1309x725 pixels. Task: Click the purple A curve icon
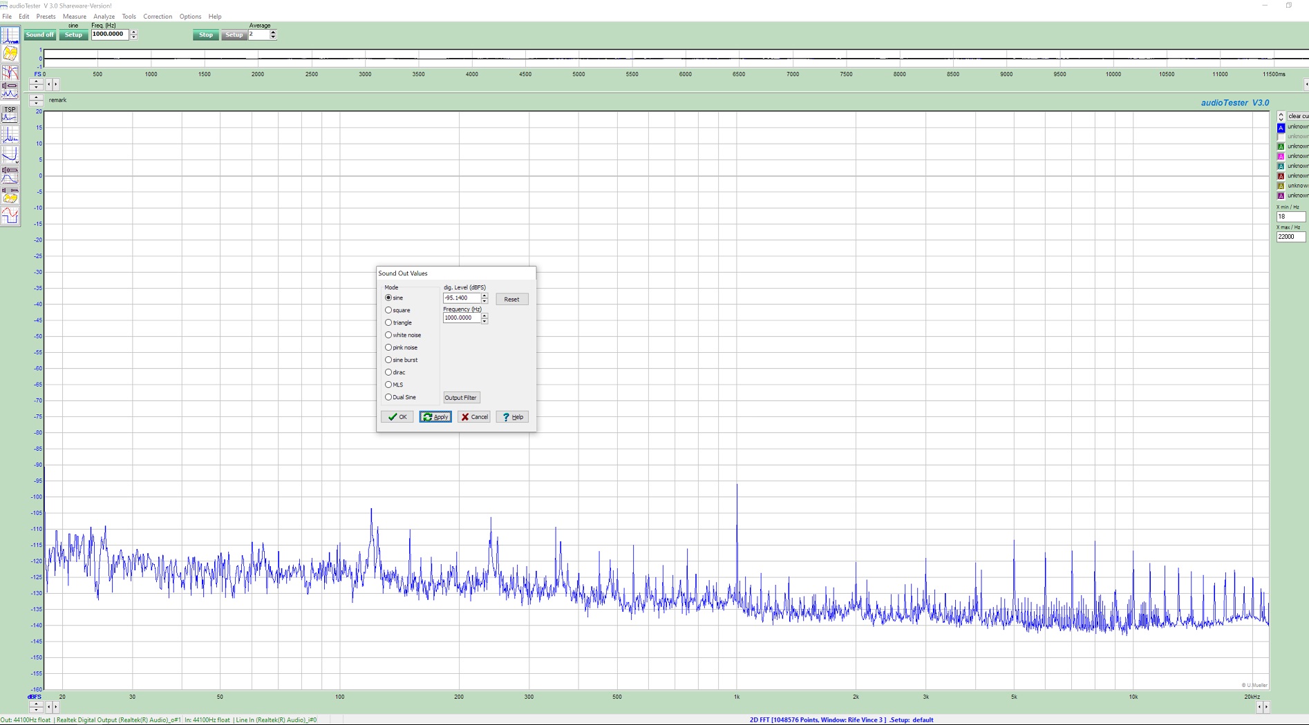[x=1281, y=195]
